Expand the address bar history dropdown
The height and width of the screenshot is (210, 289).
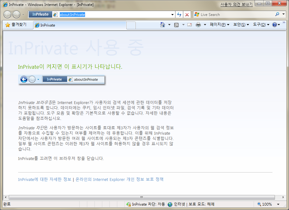pos(172,15)
